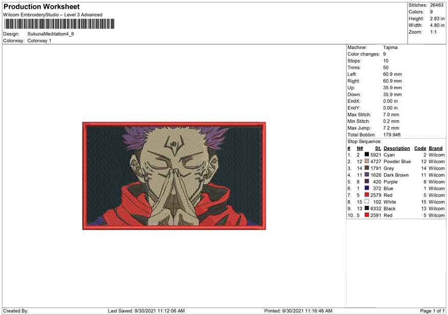This screenshot has height=315, width=448.
Task: Click the Grey thread color swatch
Action: click(x=367, y=168)
